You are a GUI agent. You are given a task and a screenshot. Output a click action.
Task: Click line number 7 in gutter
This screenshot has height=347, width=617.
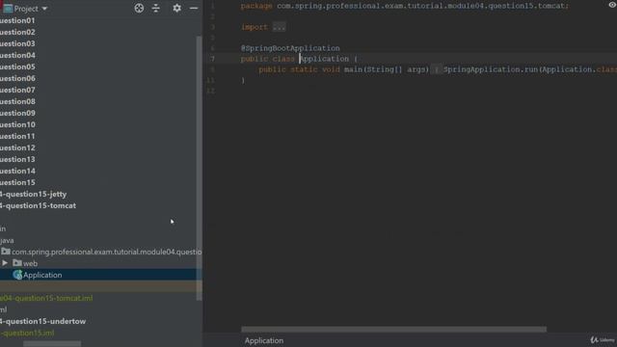pyautogui.click(x=212, y=59)
